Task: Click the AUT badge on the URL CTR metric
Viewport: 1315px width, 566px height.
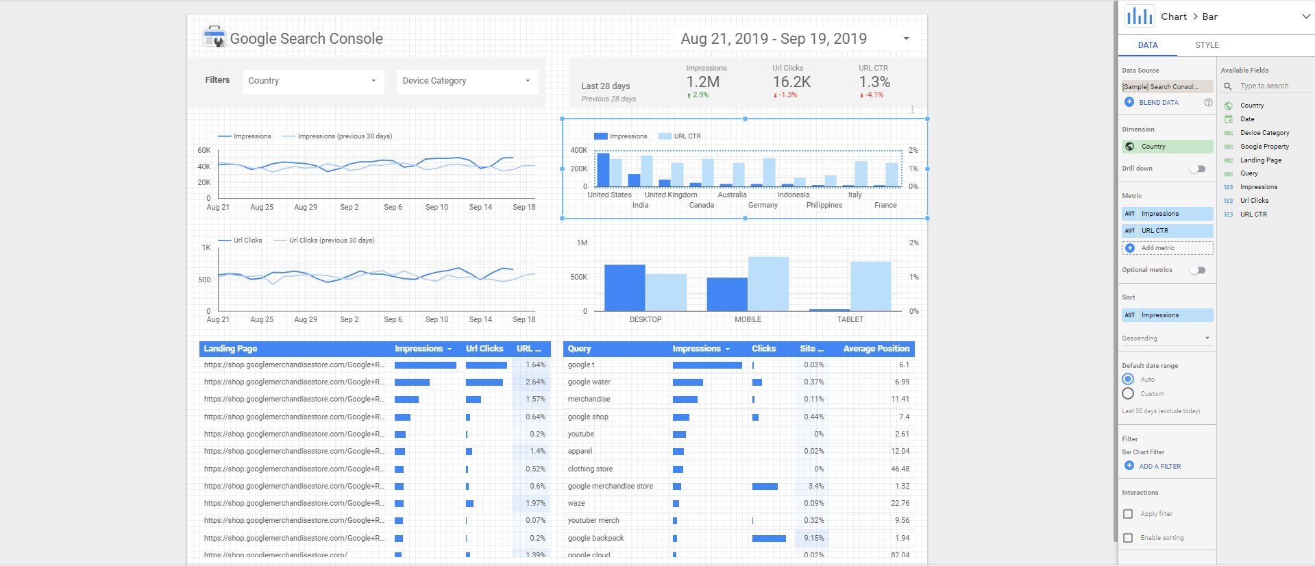Action: (1129, 231)
